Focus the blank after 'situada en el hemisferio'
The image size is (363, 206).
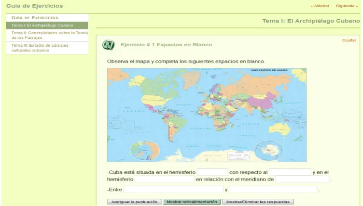[212, 172]
